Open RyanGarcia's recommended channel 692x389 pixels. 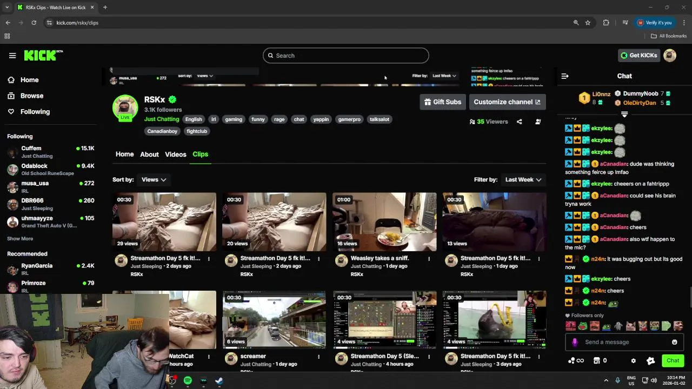click(x=51, y=269)
